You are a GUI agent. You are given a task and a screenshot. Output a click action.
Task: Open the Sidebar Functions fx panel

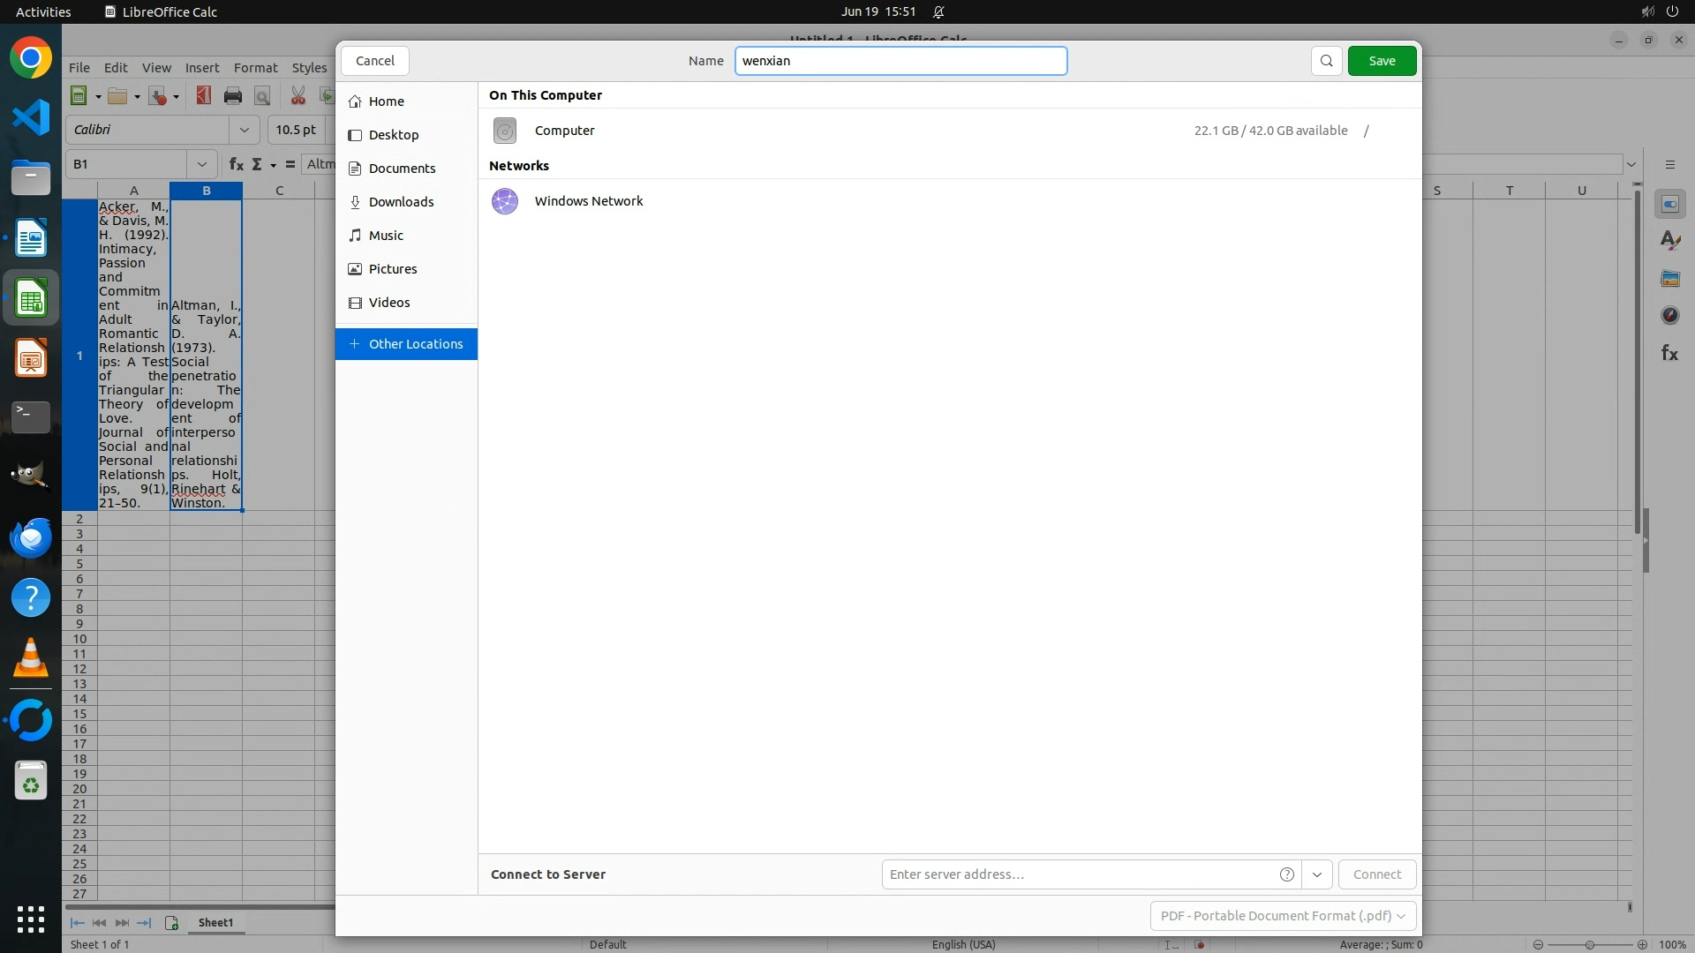pos(1669,353)
